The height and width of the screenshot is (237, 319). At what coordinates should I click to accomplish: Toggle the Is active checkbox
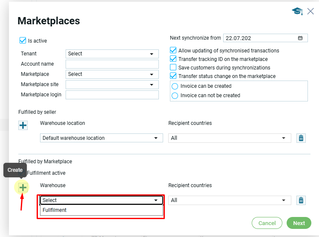23,41
